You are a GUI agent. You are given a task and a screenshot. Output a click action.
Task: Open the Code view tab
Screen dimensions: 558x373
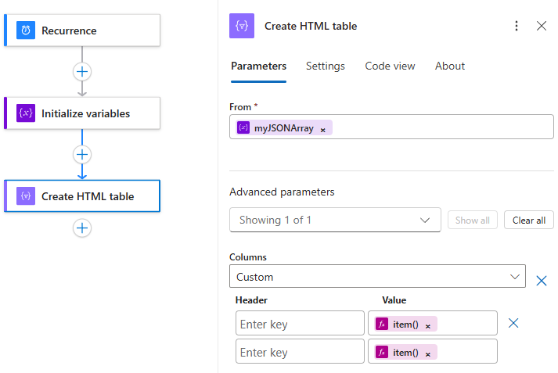click(390, 66)
